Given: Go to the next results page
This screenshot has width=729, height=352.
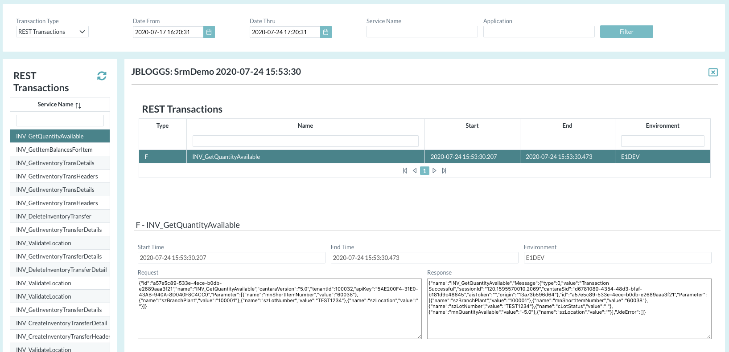Looking at the screenshot, I should [x=434, y=171].
